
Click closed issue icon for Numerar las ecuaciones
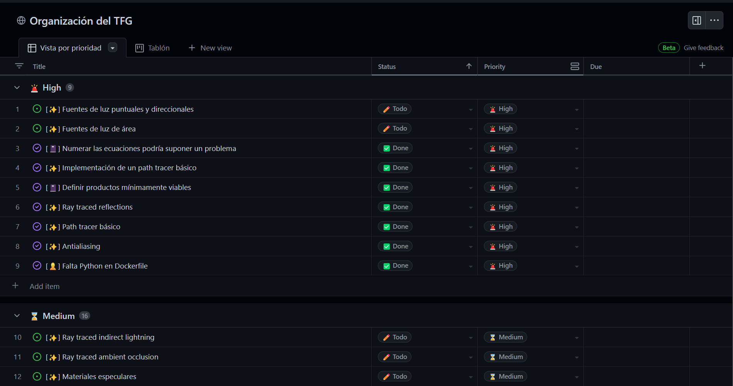click(37, 148)
